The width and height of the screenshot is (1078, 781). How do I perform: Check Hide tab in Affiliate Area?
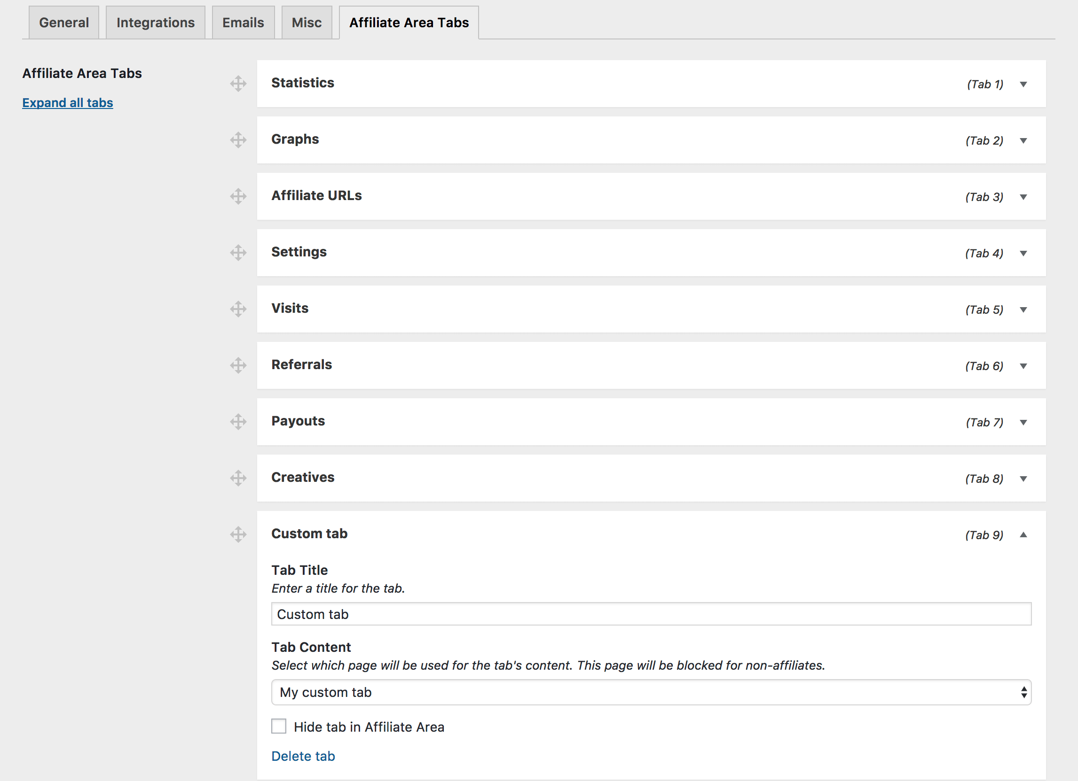tap(279, 727)
